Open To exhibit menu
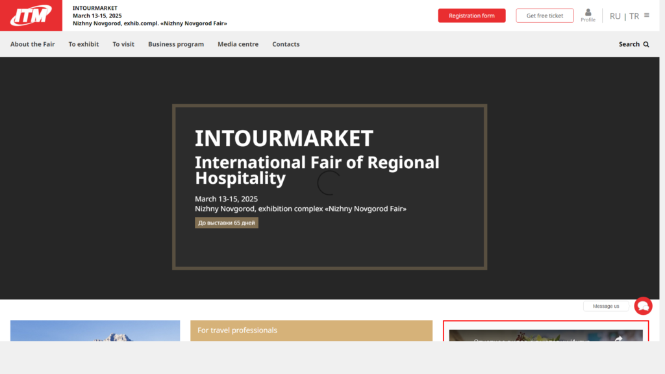Viewport: 665px width, 374px height. click(x=84, y=44)
